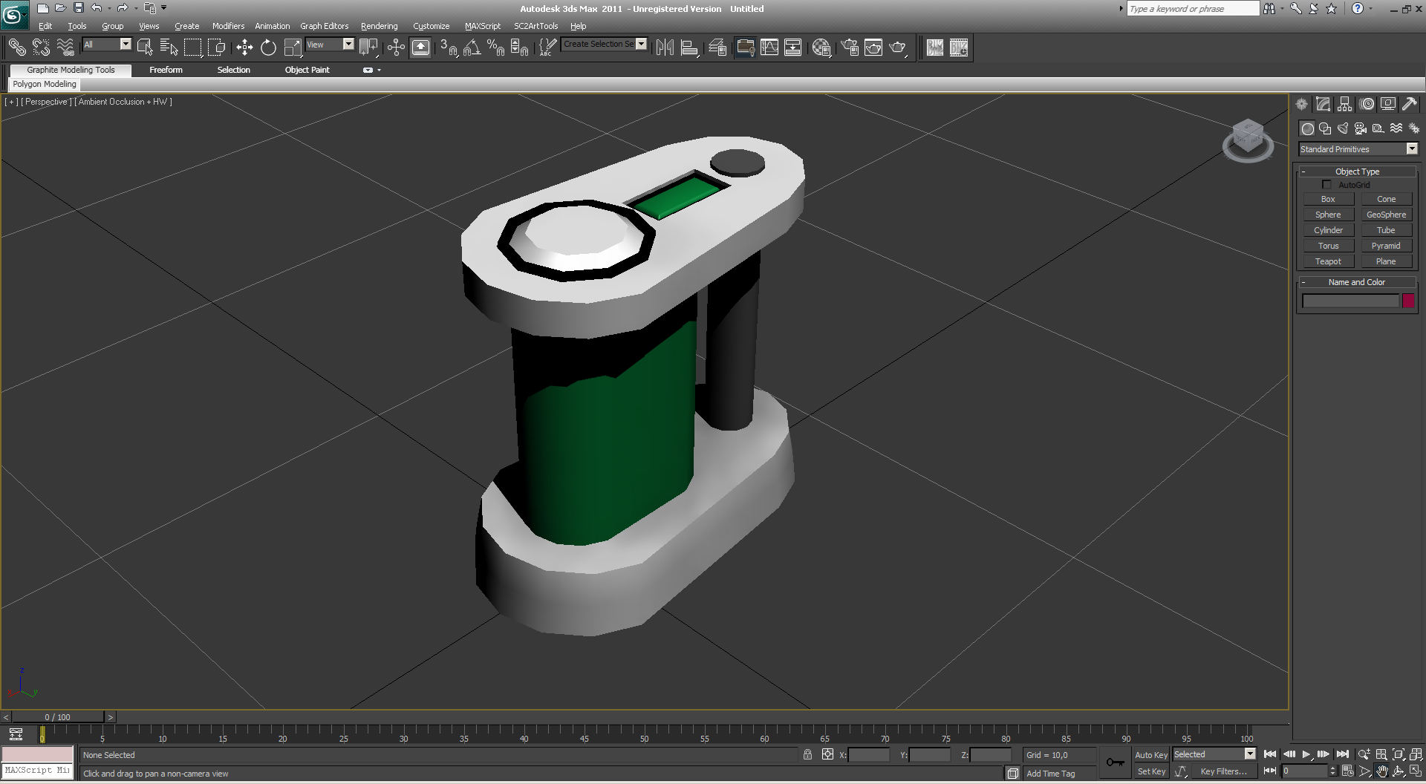
Task: Select the Move tool in the toolbar
Action: pos(244,48)
